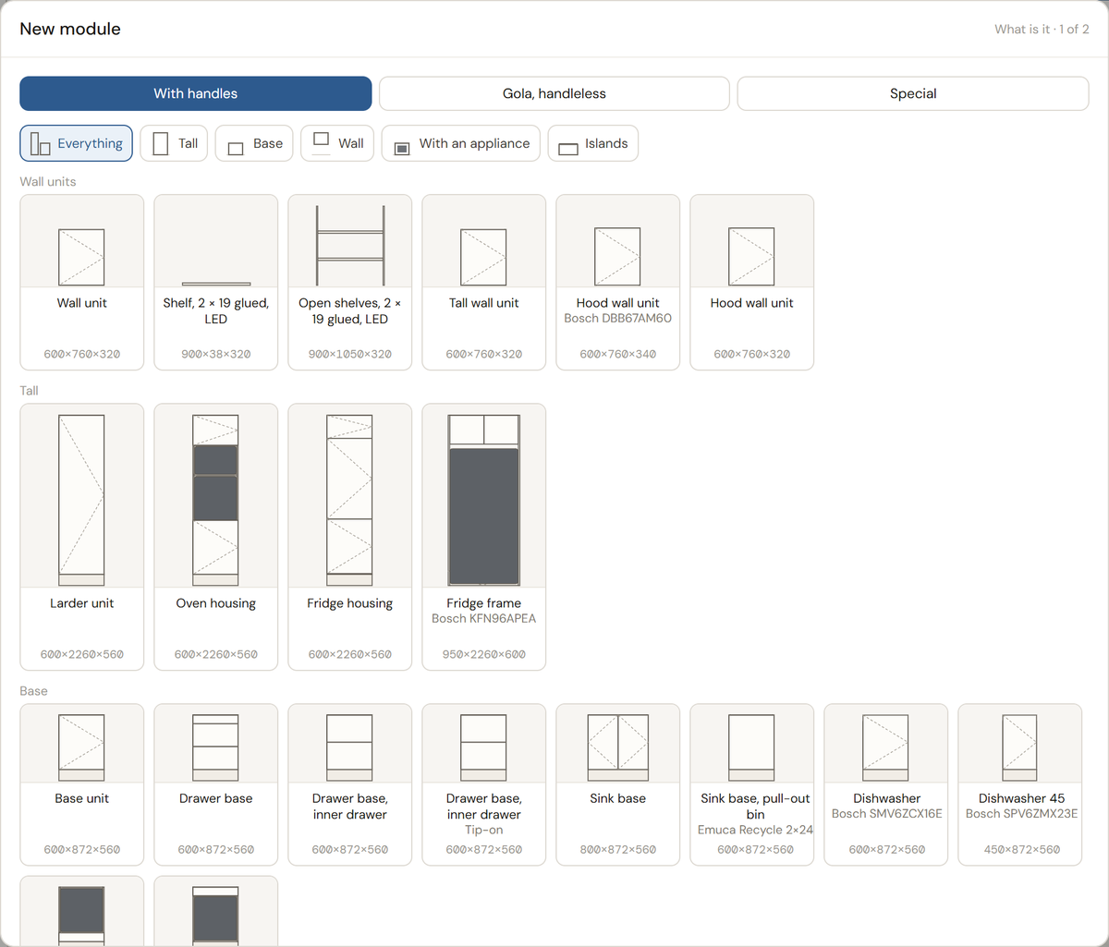Switch to the With handles tab
Screen dimensions: 1109x947
point(196,93)
